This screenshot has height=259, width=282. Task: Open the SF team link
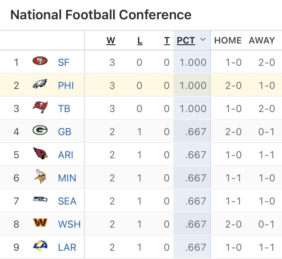[64, 62]
